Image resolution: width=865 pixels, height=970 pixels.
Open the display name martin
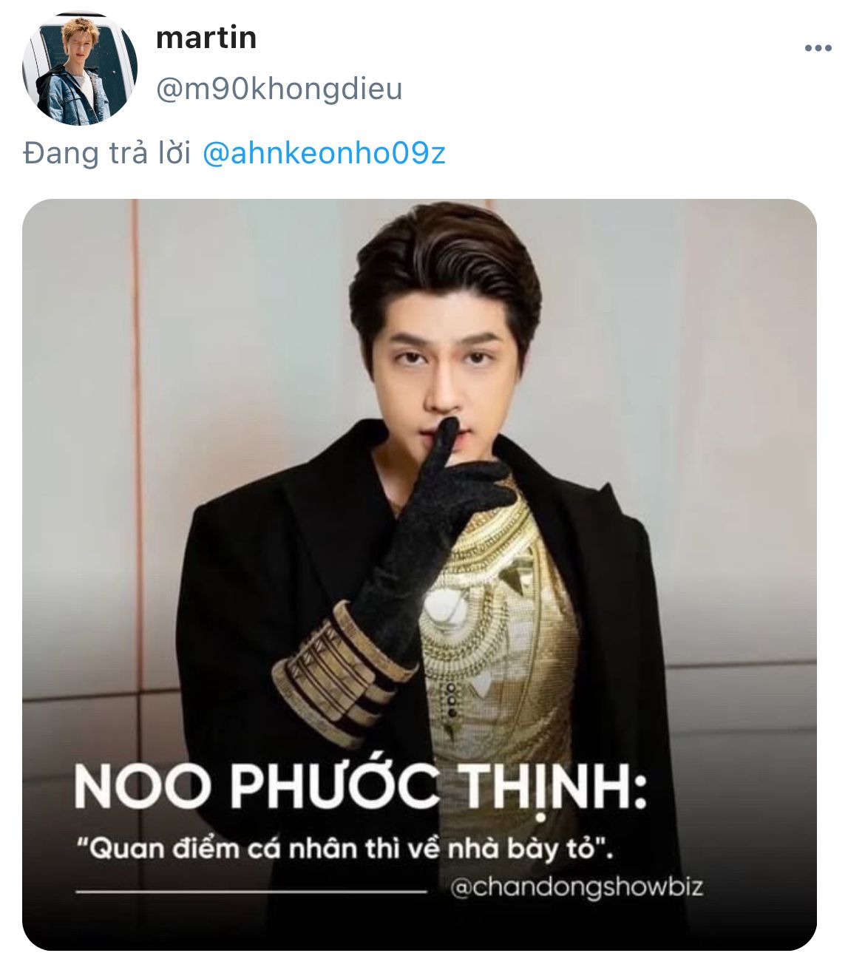tap(206, 37)
